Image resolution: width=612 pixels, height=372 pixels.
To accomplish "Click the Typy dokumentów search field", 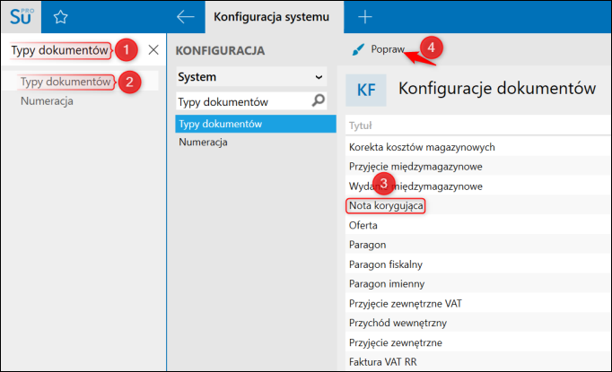I will [x=59, y=50].
